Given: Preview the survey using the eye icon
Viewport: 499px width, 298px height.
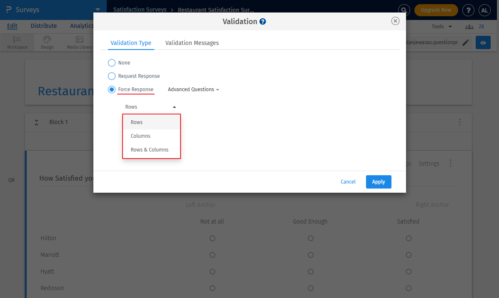Looking at the screenshot, I should point(483,42).
